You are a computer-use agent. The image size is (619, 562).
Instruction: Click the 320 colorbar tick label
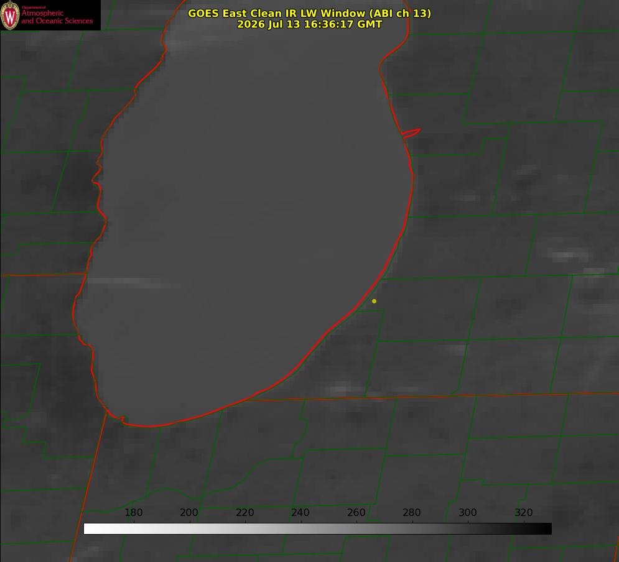coord(523,512)
